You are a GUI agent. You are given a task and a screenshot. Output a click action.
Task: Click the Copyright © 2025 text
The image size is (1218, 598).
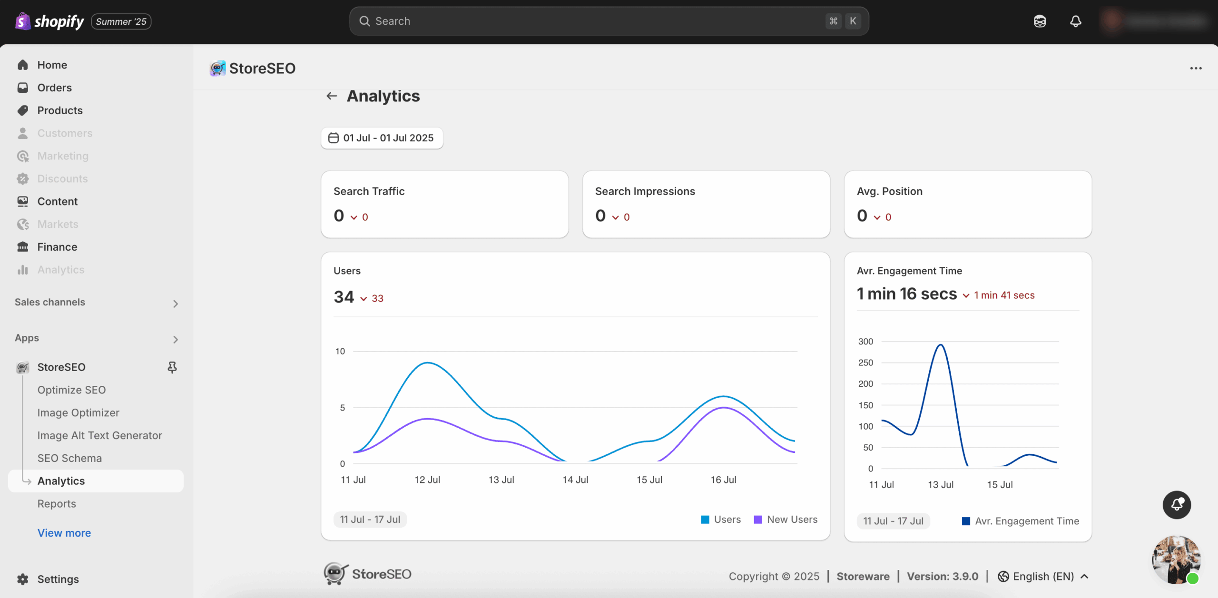click(x=774, y=577)
